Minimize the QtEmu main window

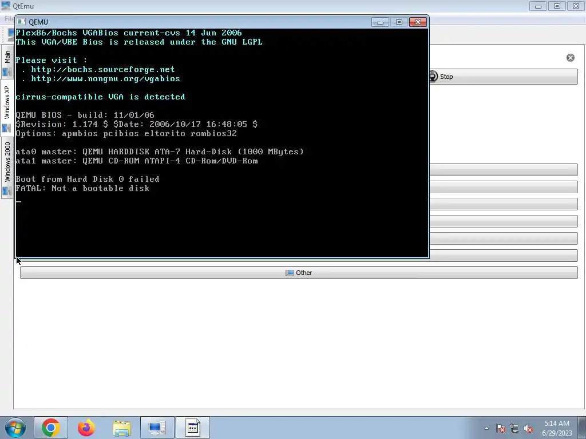tap(538, 6)
